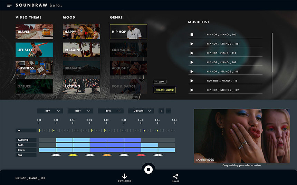Screen dimensions: 297x185
Task: Toggle the last Bass block at 0:56
Action: [166, 145]
